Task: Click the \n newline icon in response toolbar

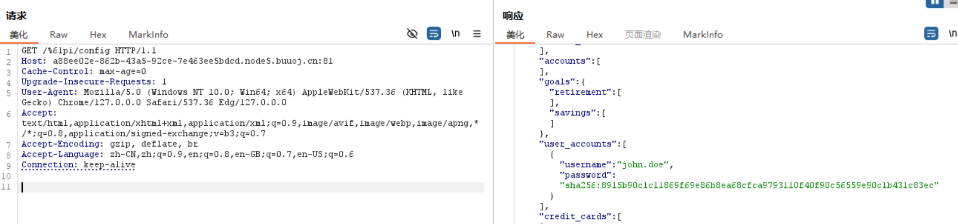Action: point(953,34)
